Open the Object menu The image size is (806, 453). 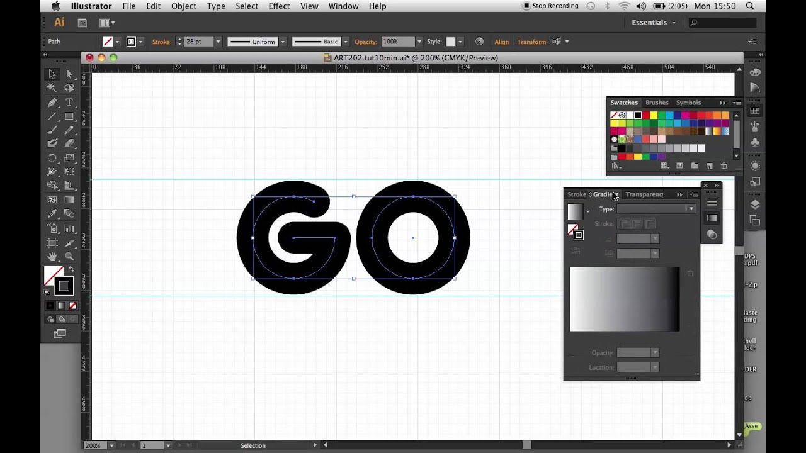(x=183, y=6)
